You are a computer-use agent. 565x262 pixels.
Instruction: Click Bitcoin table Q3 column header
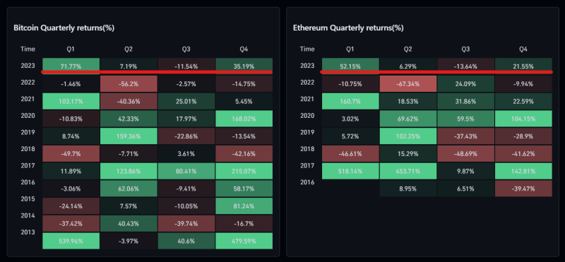point(186,49)
